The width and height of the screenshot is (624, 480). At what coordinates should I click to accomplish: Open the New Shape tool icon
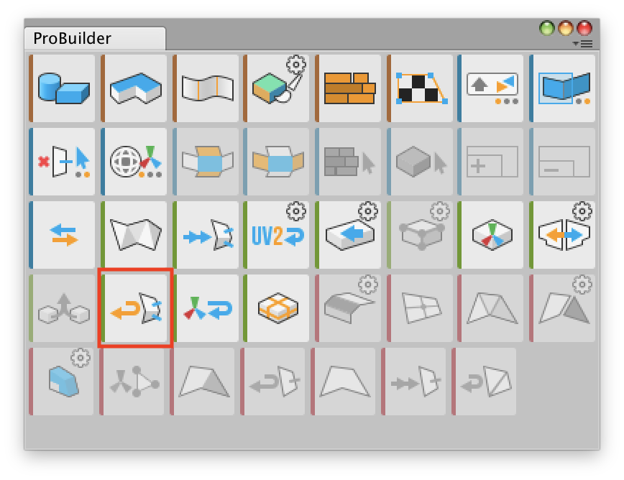click(62, 88)
